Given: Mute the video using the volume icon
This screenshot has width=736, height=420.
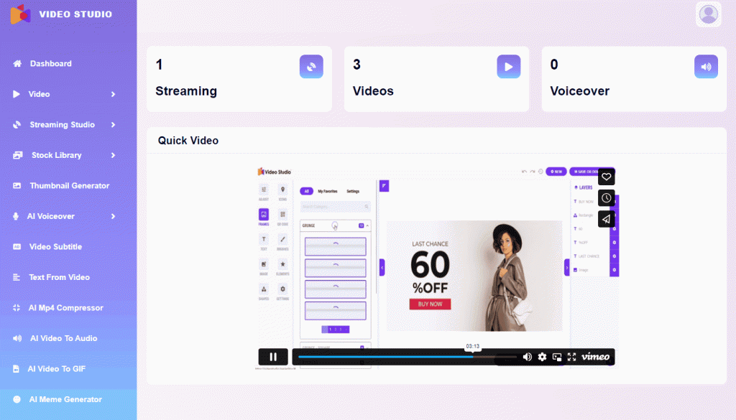Looking at the screenshot, I should coord(528,357).
